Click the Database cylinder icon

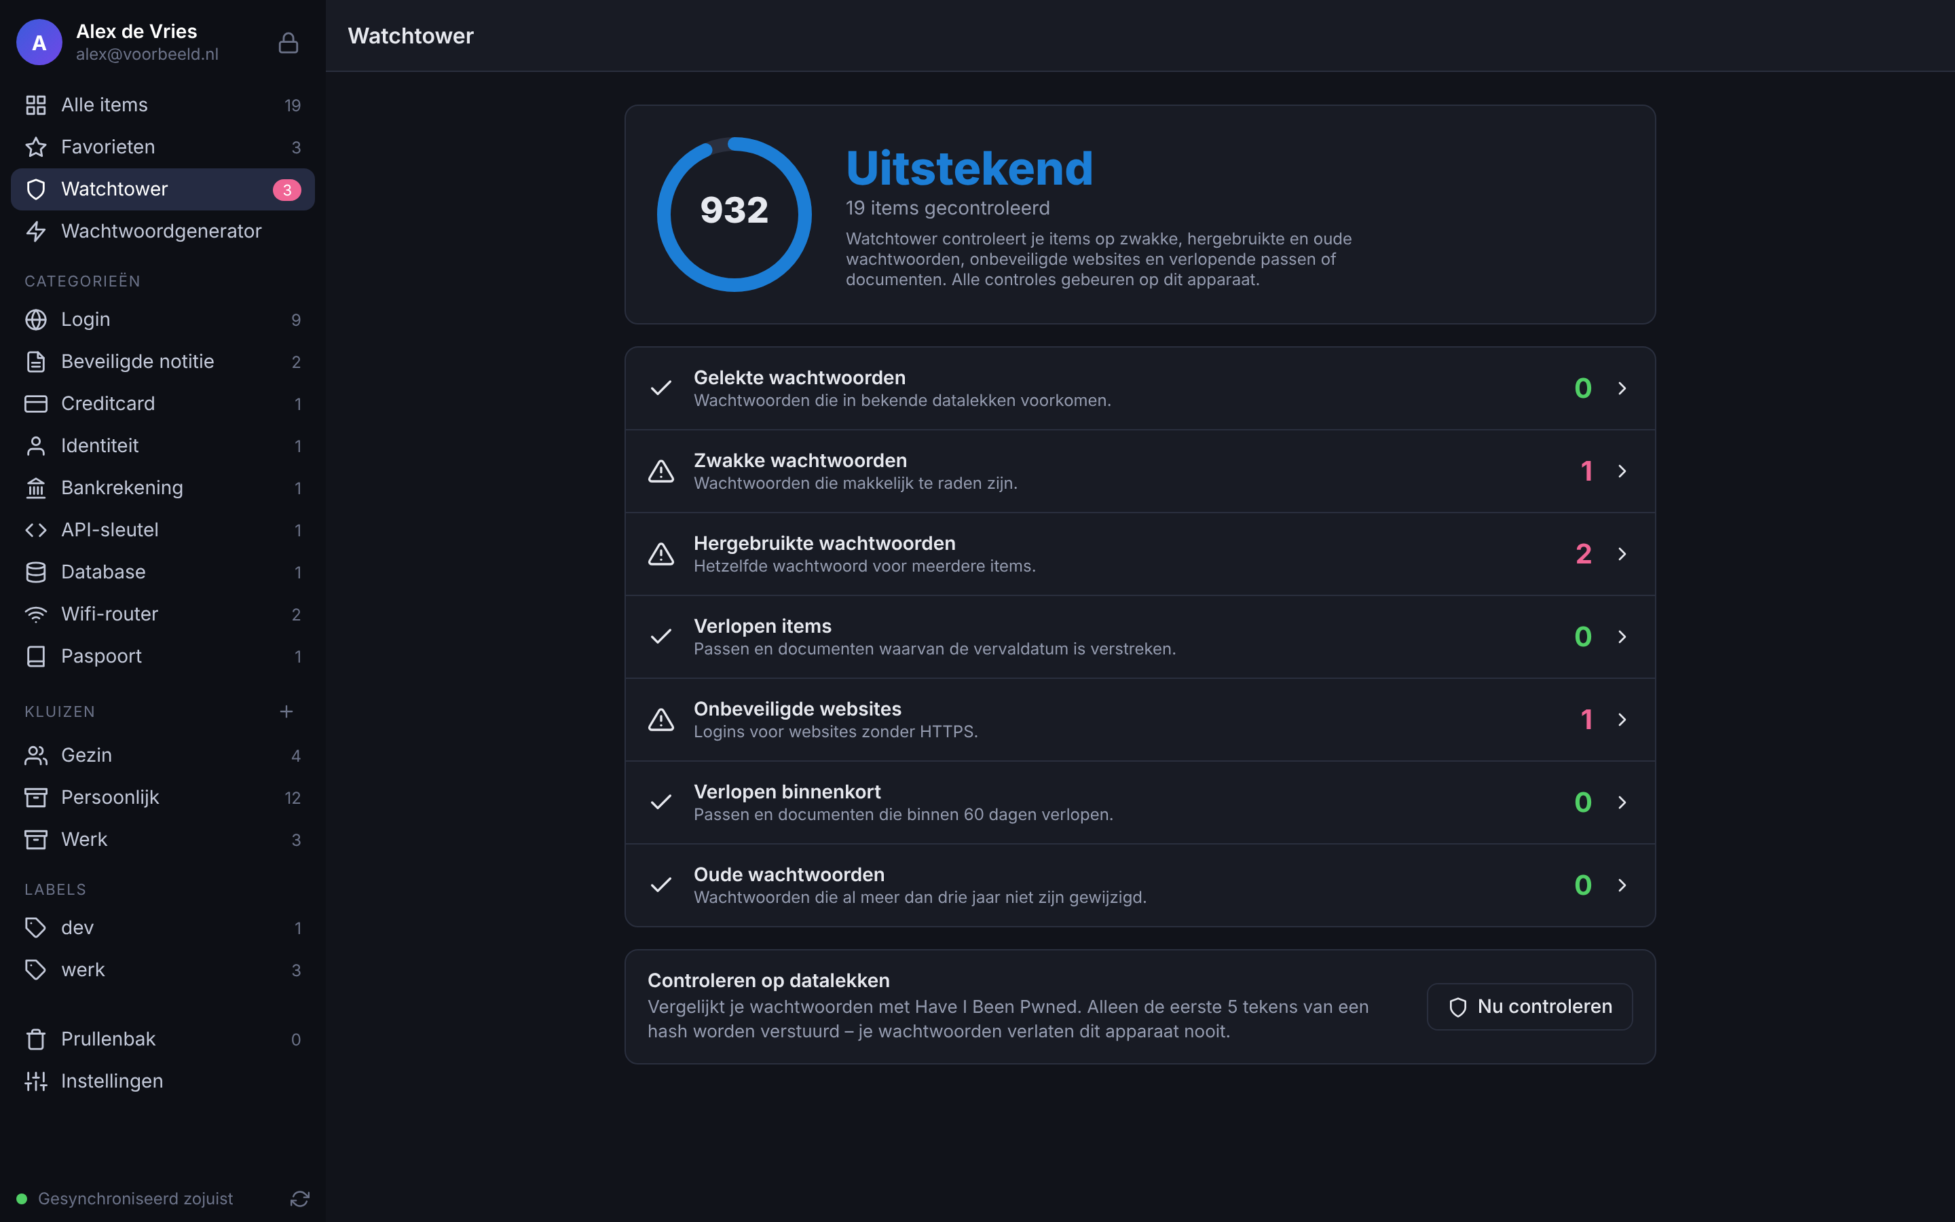tap(35, 572)
